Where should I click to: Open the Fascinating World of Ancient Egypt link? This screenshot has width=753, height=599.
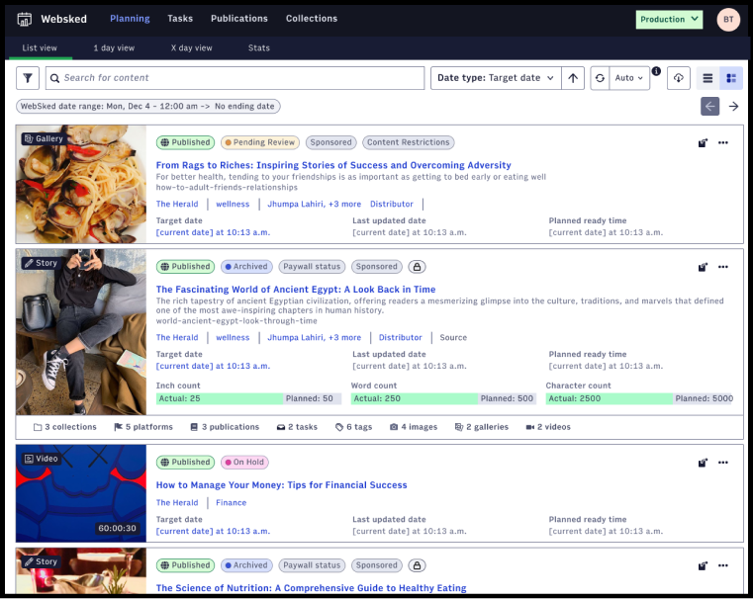pyautogui.click(x=296, y=290)
